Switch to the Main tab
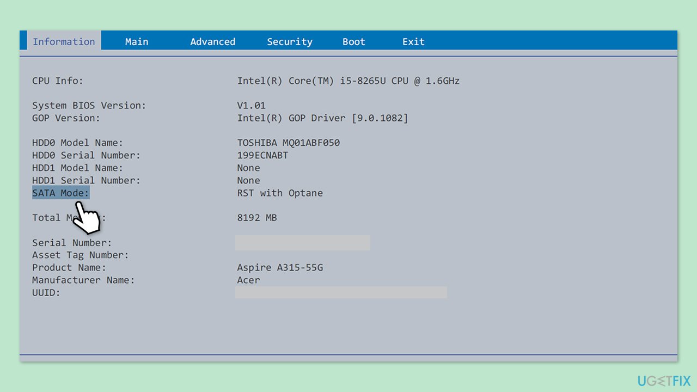This screenshot has width=697, height=392. click(136, 41)
